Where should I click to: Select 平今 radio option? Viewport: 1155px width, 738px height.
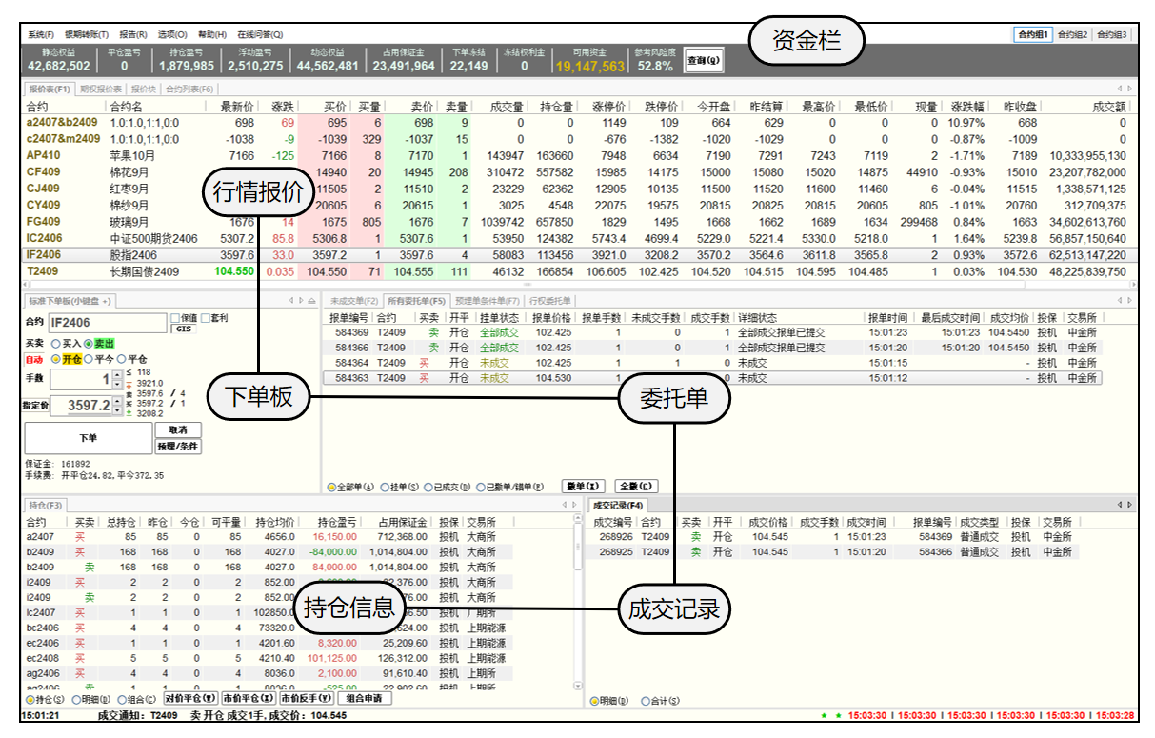pos(89,359)
